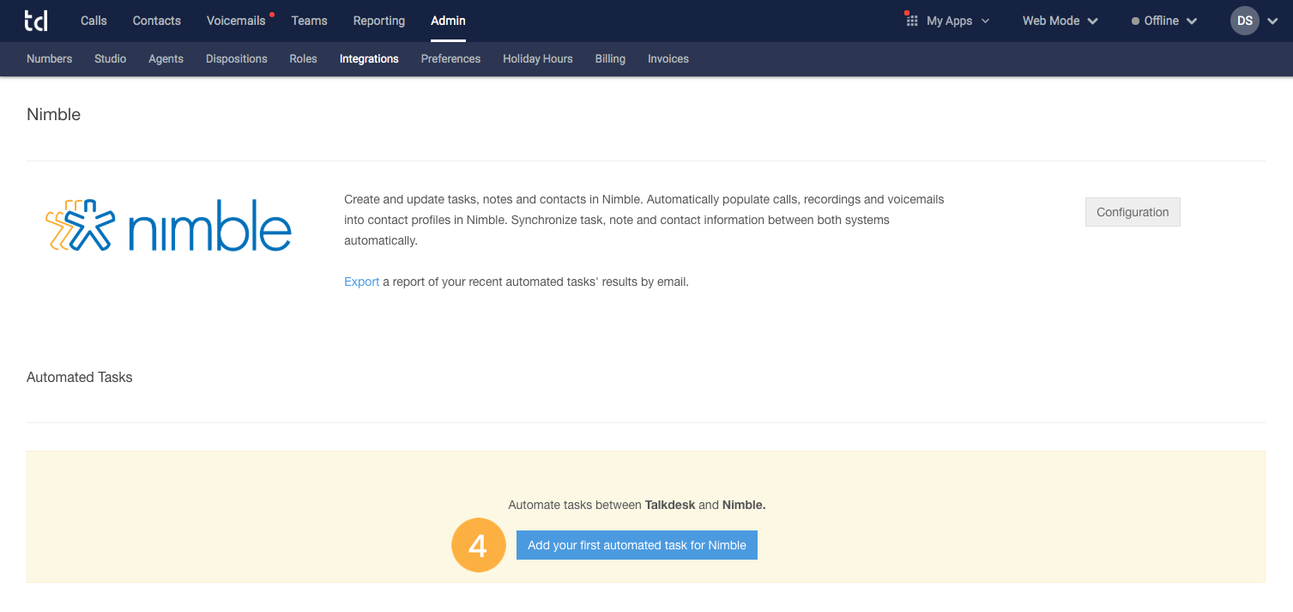Open the My Apps grid icon
The image size is (1293, 612).
[911, 20]
